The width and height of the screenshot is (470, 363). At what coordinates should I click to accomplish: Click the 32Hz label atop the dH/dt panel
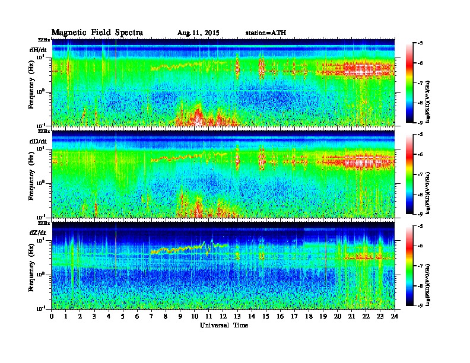pos(44,40)
